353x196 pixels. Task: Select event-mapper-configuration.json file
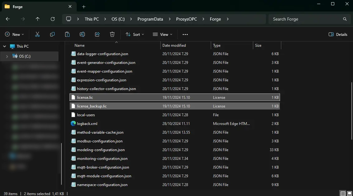tap(175, 71)
